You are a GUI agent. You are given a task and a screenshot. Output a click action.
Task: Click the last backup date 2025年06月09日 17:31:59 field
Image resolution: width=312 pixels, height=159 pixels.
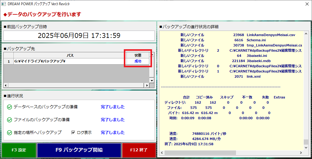pyautogui.click(x=79, y=35)
